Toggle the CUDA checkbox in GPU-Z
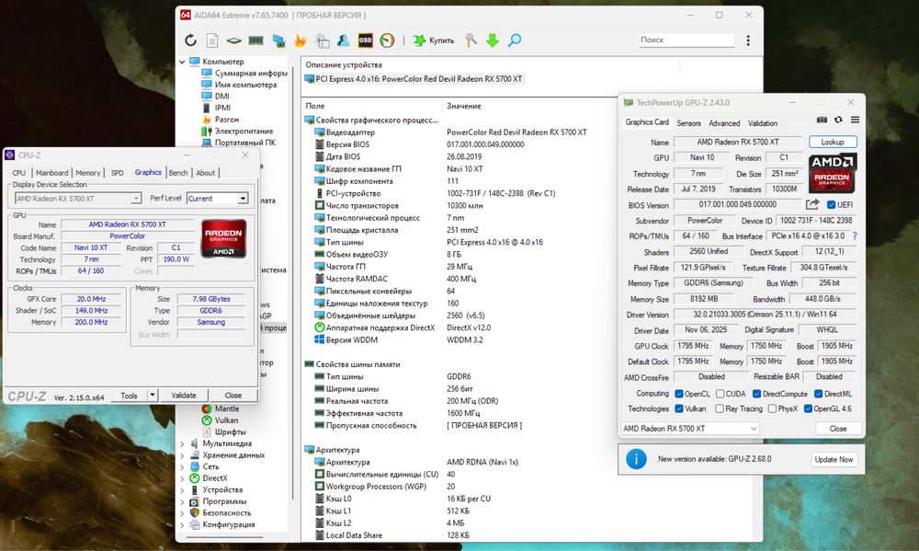The height and width of the screenshot is (551, 919). pos(719,393)
